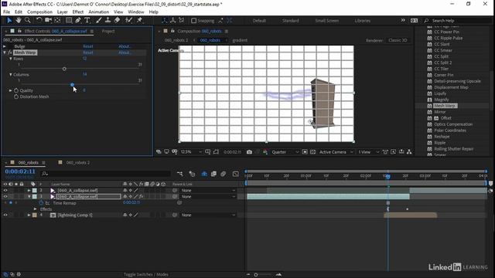The height and width of the screenshot is (278, 495).
Task: Select the Eraser tool
Action: point(117,20)
